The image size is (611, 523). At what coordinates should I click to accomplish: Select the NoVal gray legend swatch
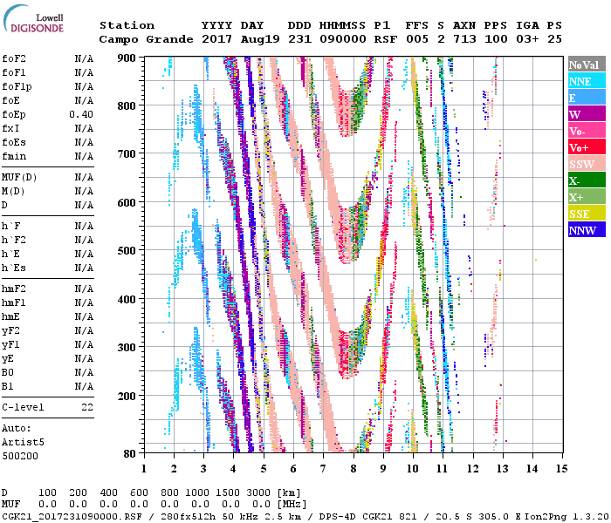click(587, 65)
